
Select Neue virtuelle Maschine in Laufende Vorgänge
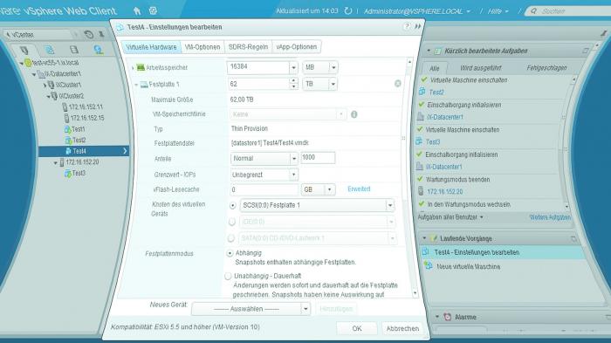pos(469,266)
